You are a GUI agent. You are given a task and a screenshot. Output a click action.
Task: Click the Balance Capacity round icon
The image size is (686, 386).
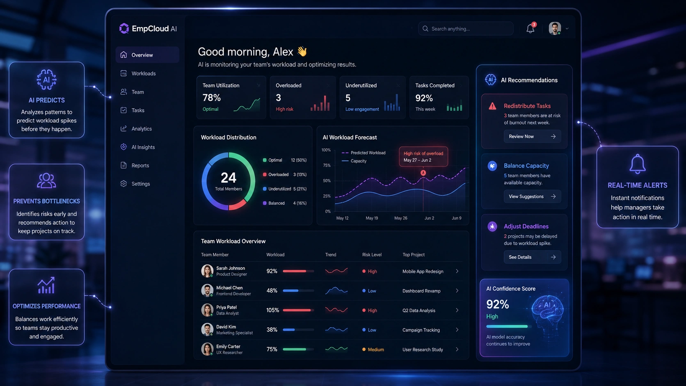[492, 166]
